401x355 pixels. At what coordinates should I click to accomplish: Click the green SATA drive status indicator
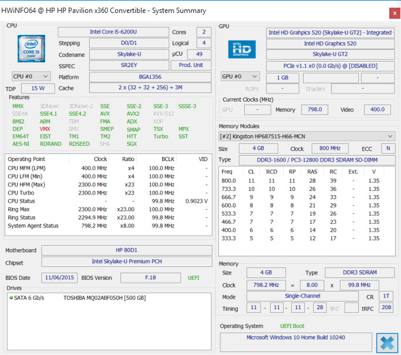click(11, 297)
